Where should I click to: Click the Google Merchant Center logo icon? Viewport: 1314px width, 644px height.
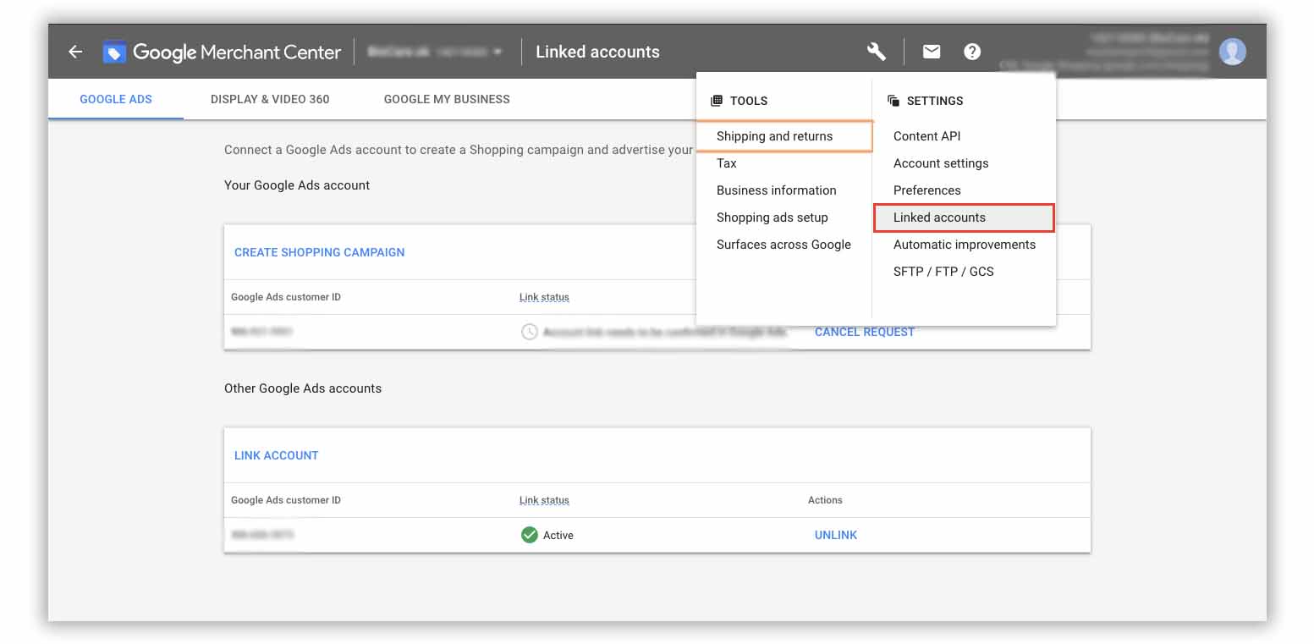[114, 52]
